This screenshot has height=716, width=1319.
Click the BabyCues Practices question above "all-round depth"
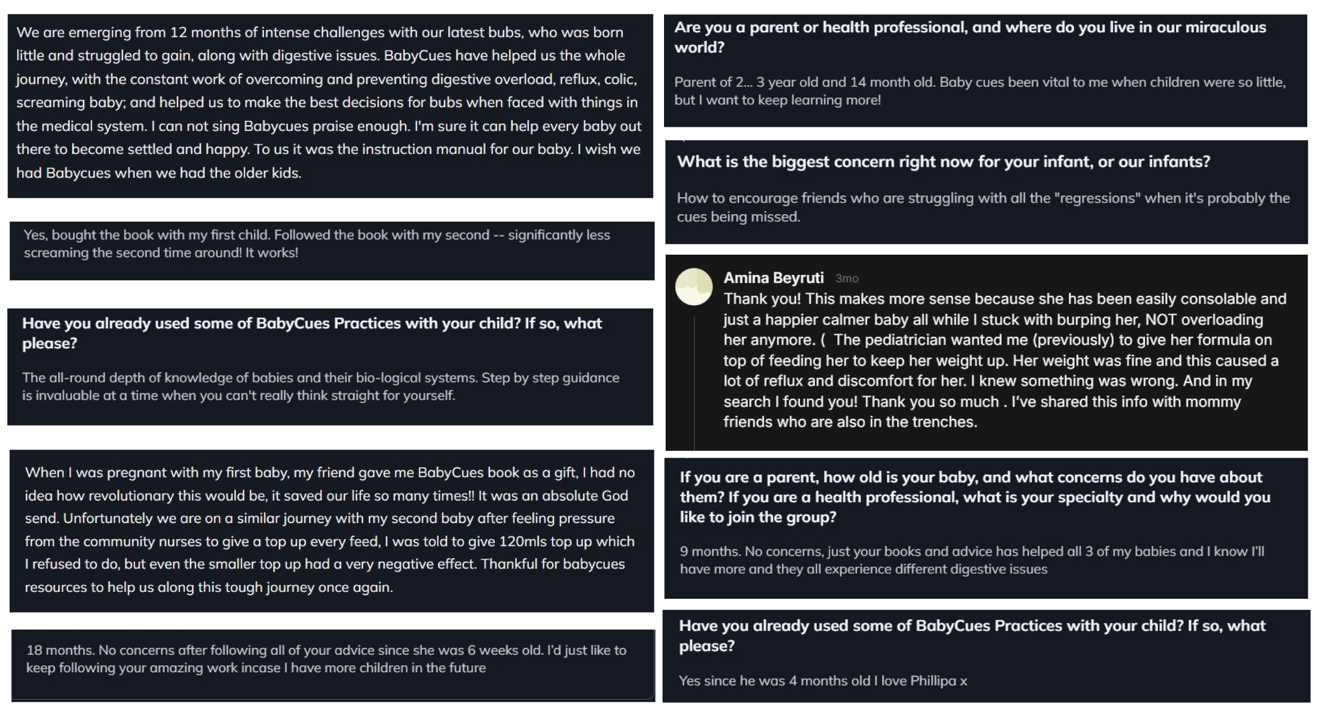tap(312, 333)
